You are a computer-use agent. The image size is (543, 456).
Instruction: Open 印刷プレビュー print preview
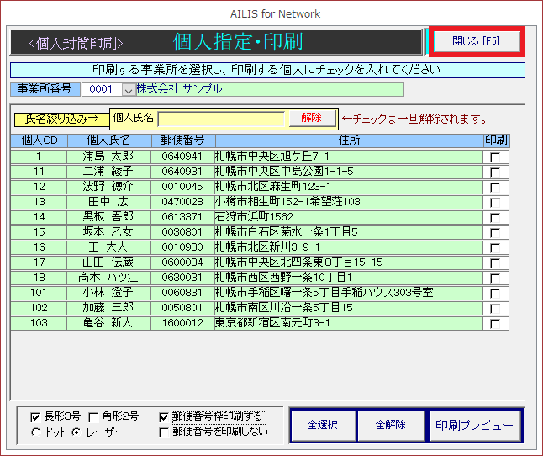474,426
